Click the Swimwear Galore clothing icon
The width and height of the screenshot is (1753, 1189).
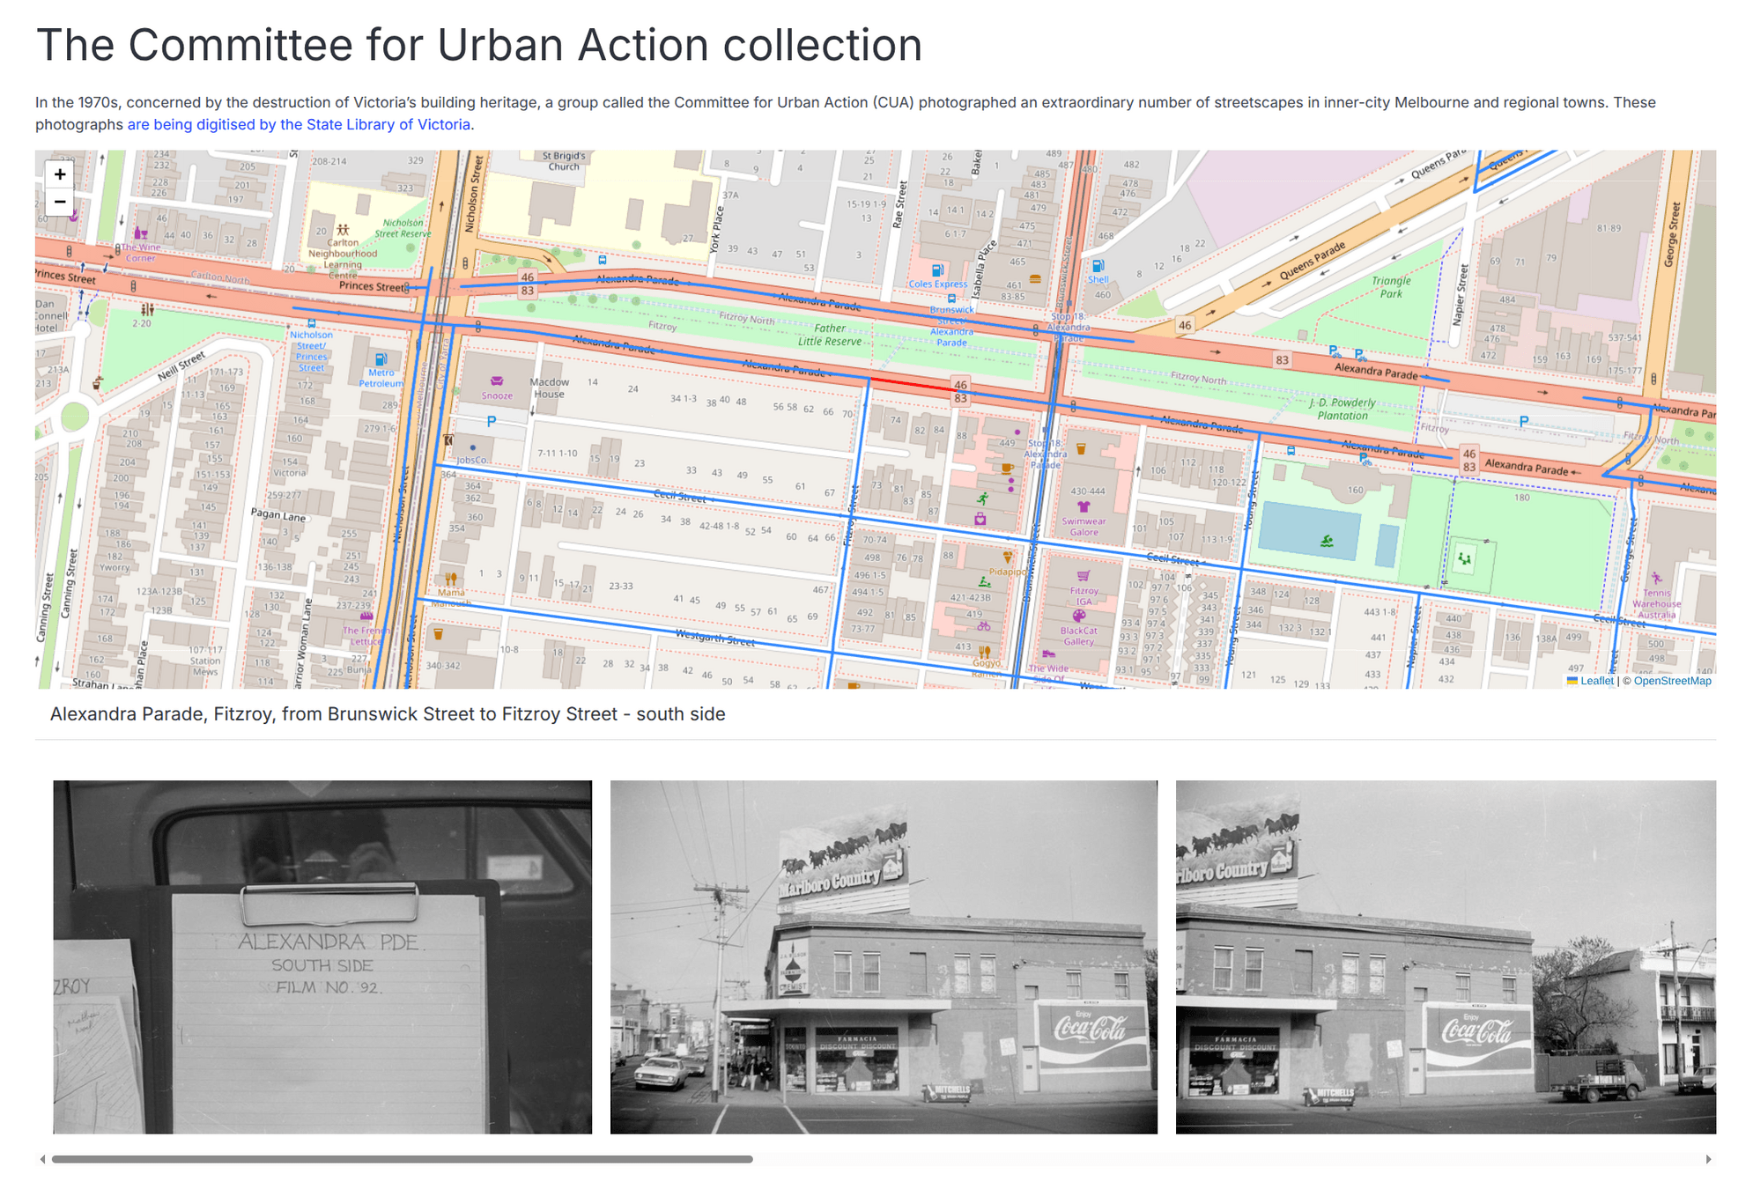pos(1084,506)
